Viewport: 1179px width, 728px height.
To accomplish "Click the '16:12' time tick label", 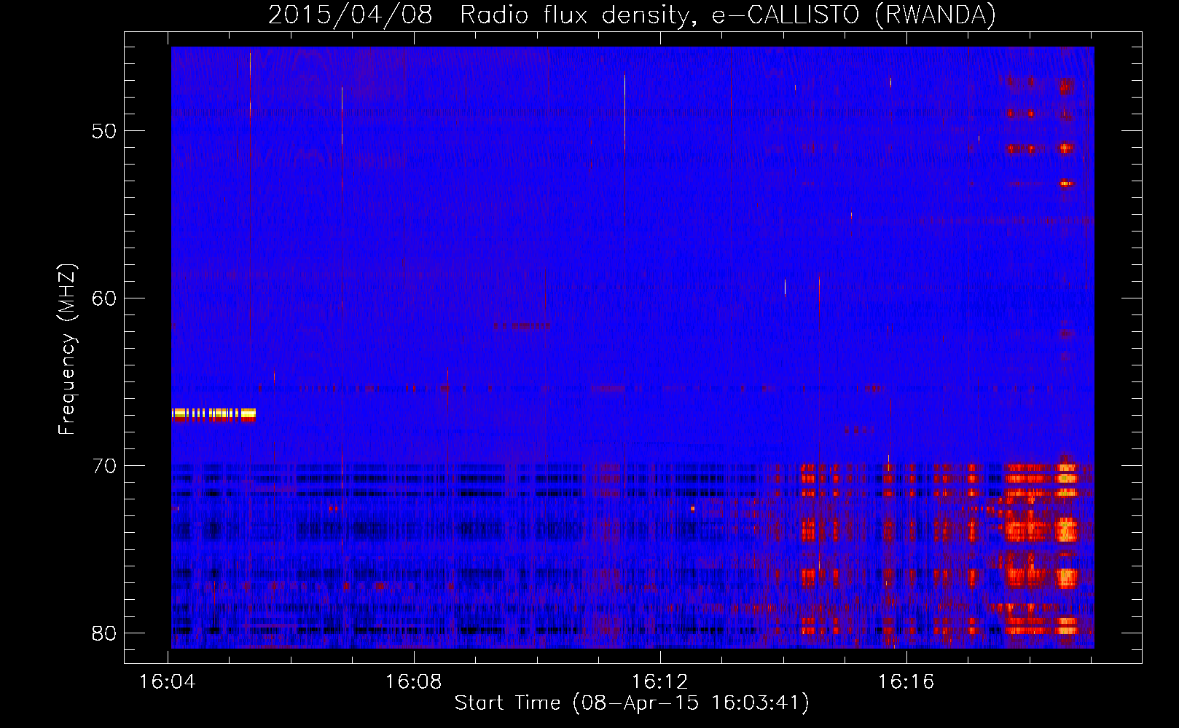I will (x=660, y=682).
